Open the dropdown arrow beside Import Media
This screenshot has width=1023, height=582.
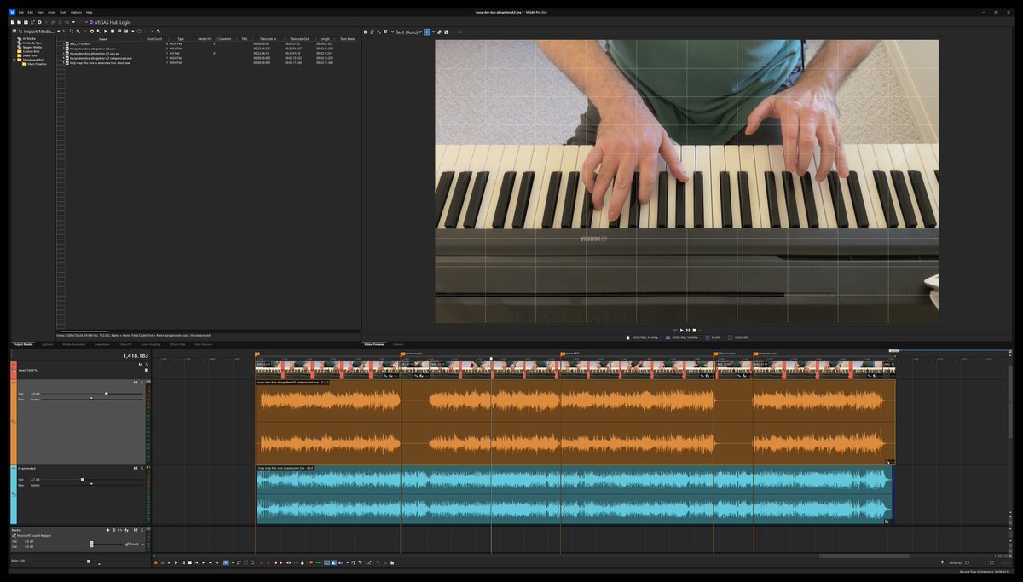[59, 32]
